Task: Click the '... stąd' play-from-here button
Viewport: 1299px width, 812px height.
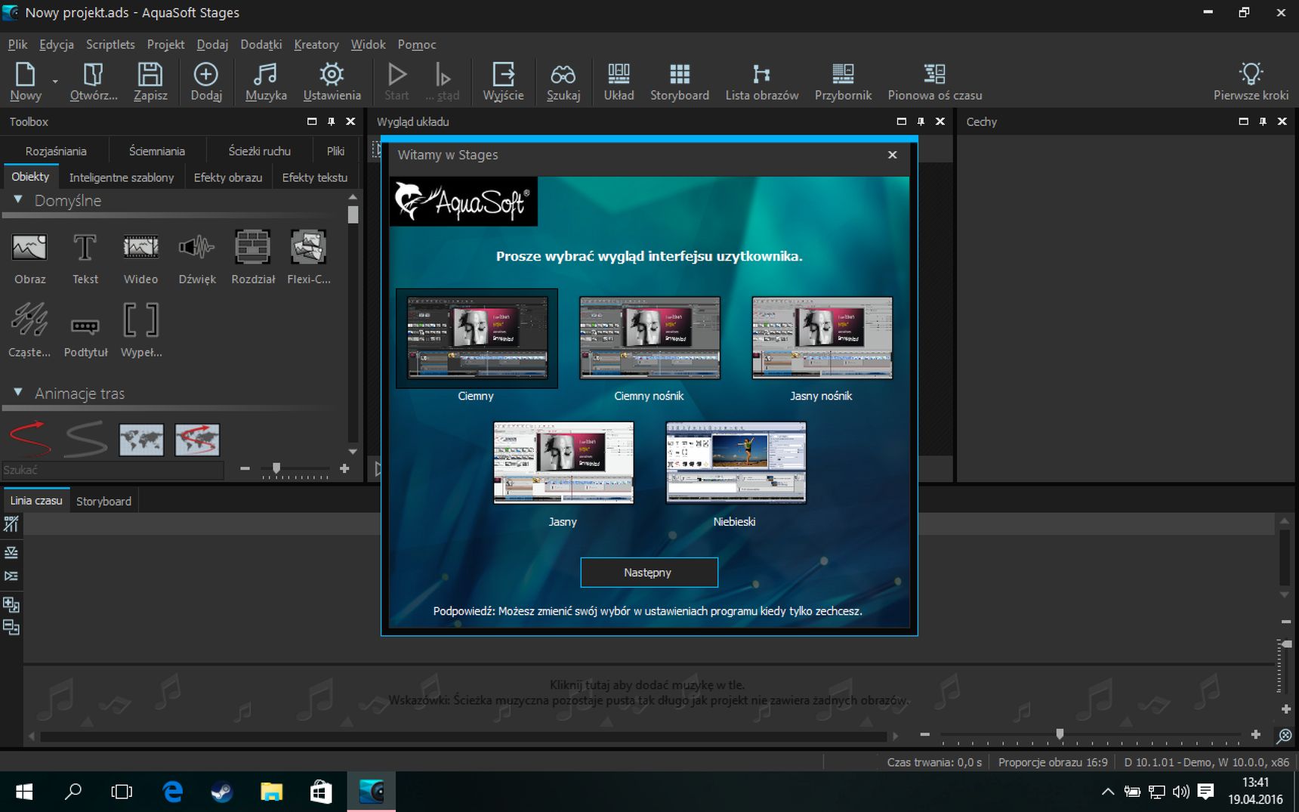Action: [x=443, y=81]
